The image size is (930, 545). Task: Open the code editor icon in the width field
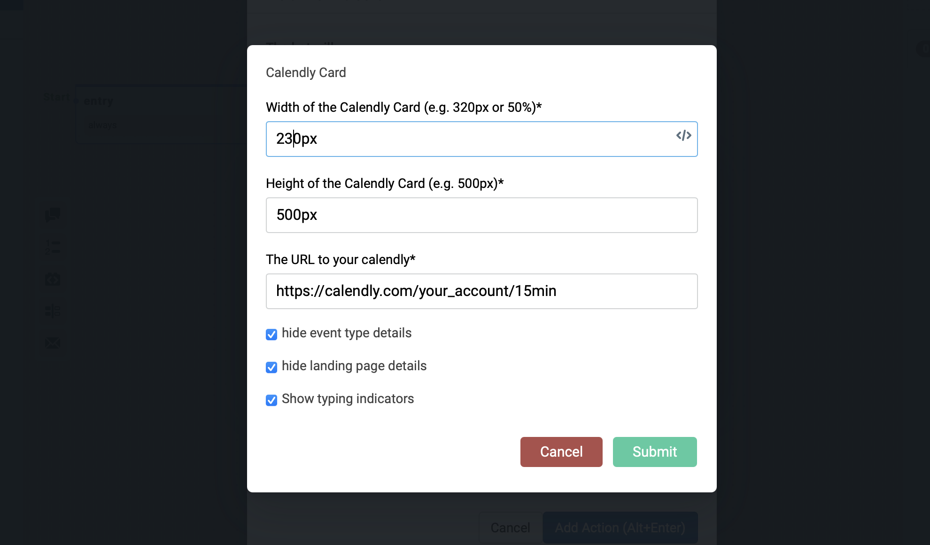coord(684,136)
